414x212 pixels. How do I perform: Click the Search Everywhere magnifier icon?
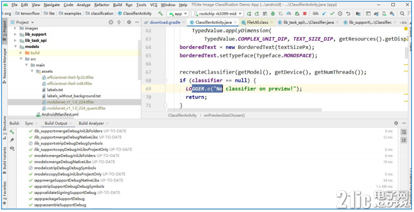coord(402,14)
